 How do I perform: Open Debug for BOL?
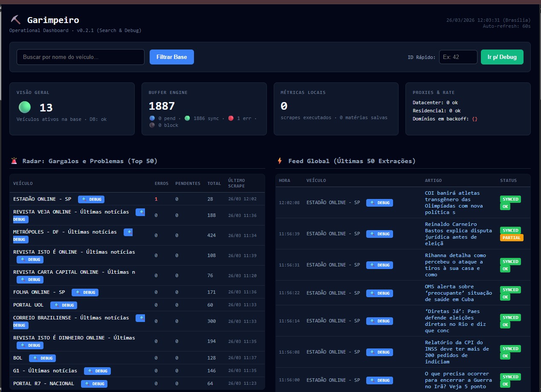click(x=42, y=358)
